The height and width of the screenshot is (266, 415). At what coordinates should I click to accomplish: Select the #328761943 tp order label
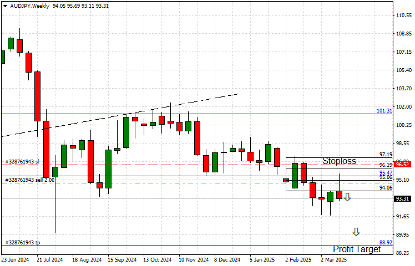(x=23, y=243)
